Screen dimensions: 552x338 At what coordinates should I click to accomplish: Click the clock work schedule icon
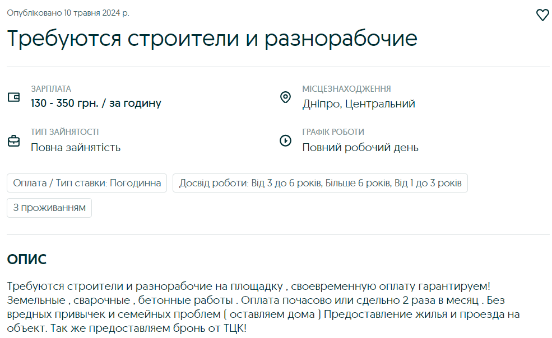tap(285, 140)
